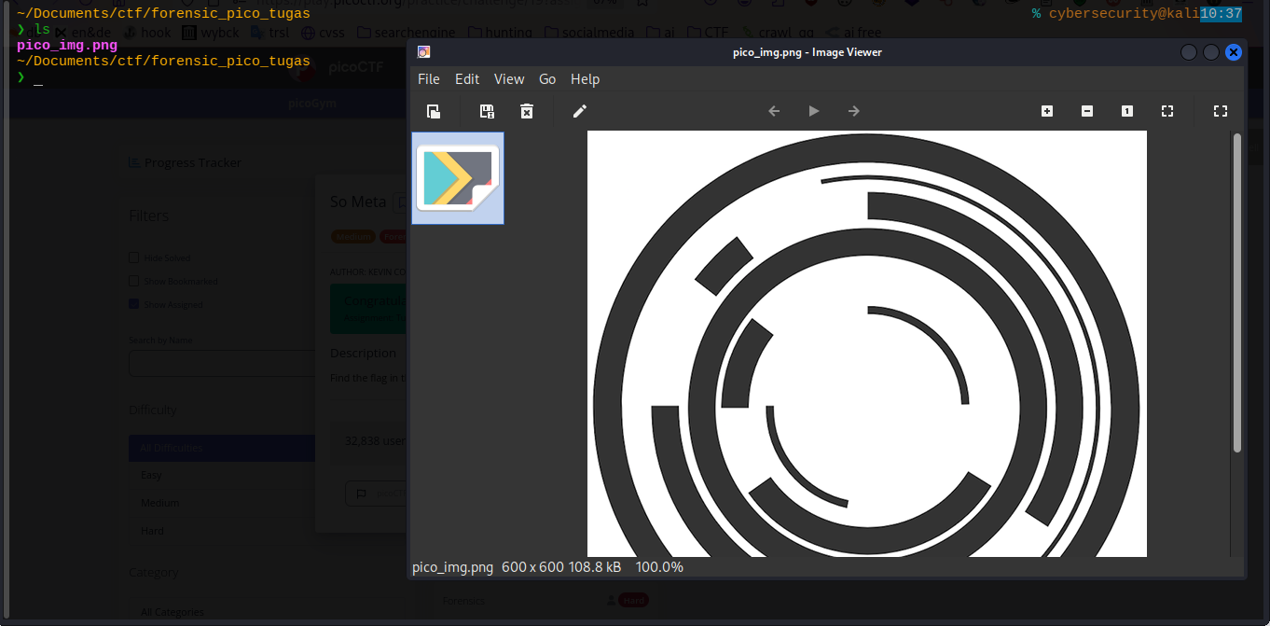Toggle the Show Assigned checkbox
Screen dimensions: 1270x626
coord(134,304)
